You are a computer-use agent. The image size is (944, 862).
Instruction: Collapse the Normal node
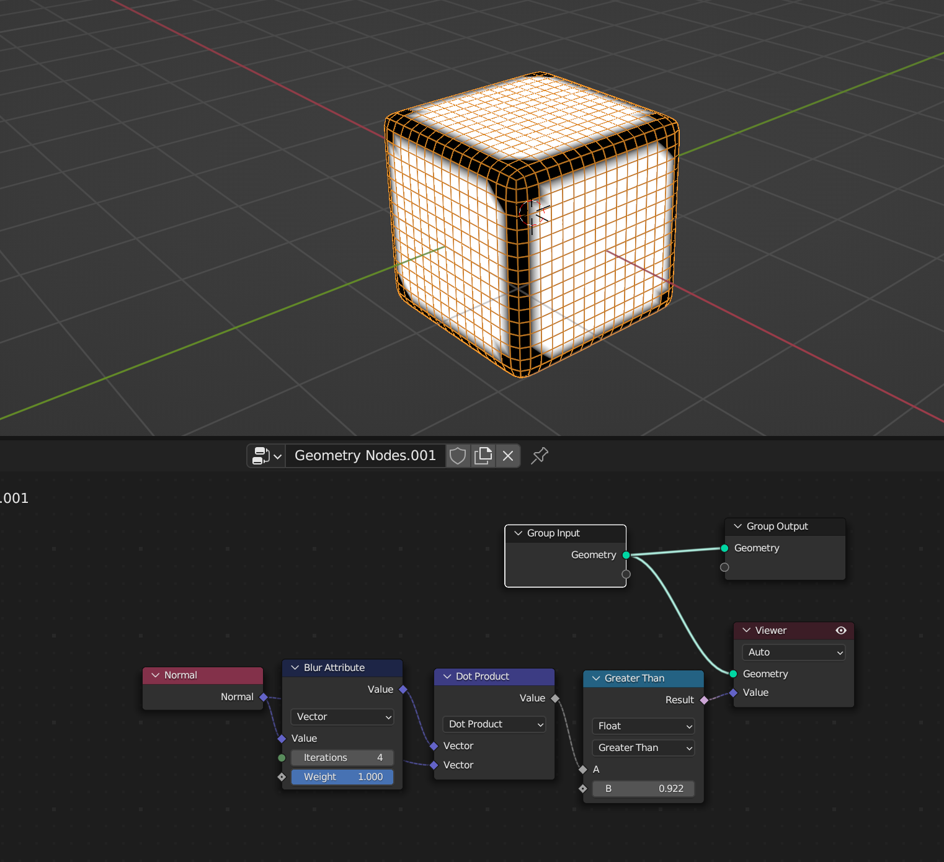(156, 675)
